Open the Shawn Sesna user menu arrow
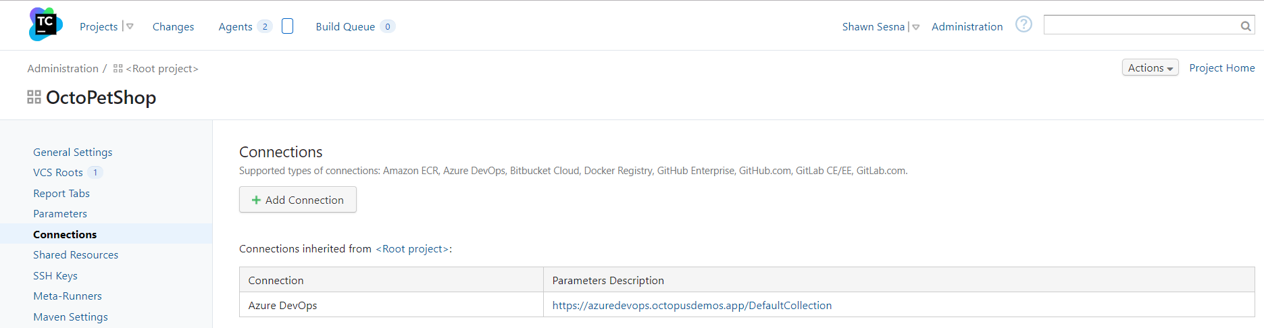This screenshot has height=328, width=1264. pyautogui.click(x=916, y=27)
